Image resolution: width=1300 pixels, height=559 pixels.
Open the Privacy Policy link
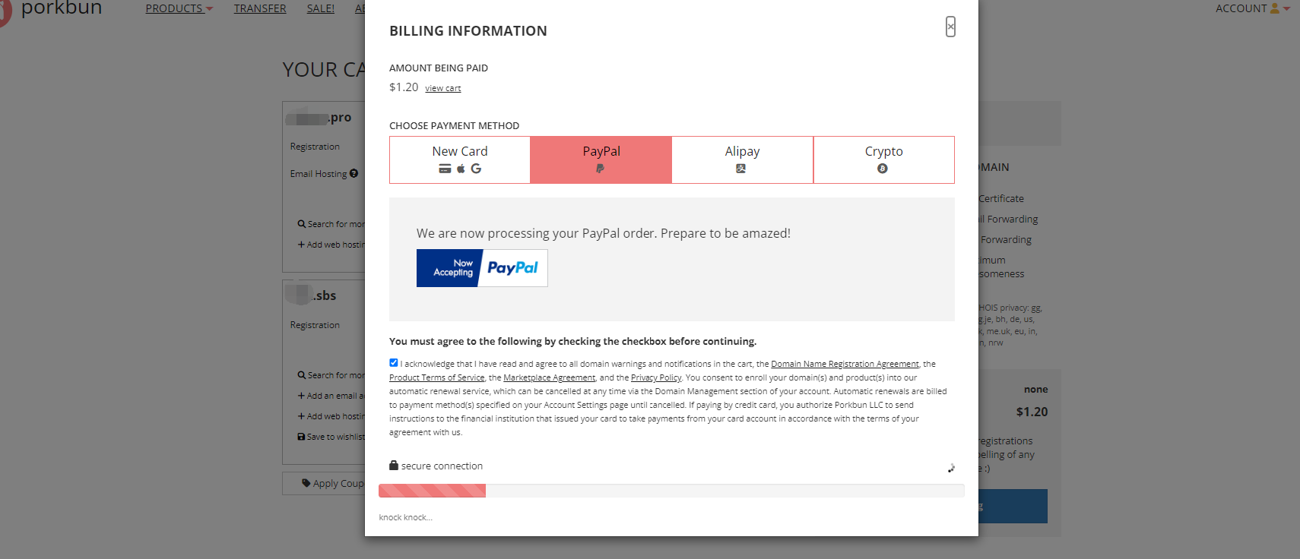click(656, 377)
